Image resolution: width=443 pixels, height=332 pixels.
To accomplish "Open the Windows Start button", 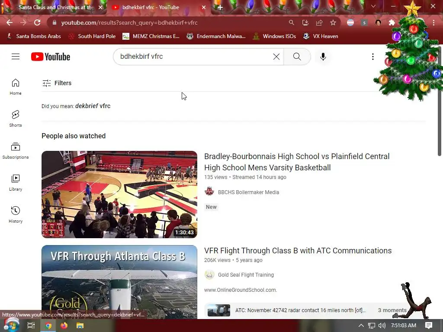I will point(11,326).
